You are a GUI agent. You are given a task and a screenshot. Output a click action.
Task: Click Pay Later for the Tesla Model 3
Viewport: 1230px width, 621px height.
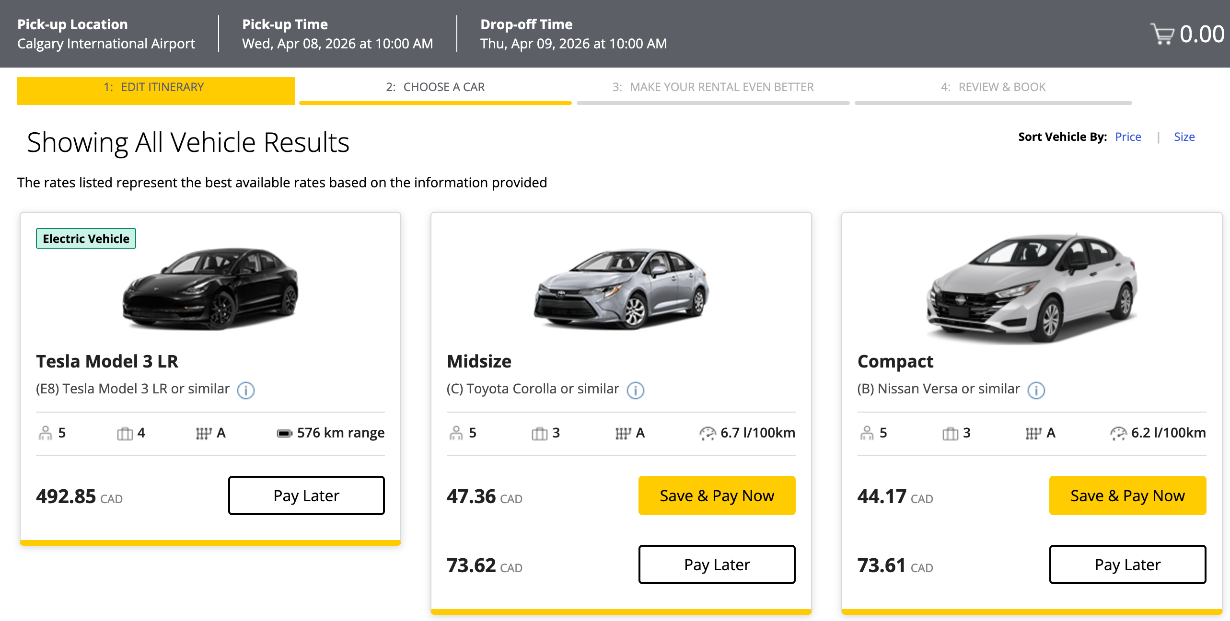click(x=306, y=495)
